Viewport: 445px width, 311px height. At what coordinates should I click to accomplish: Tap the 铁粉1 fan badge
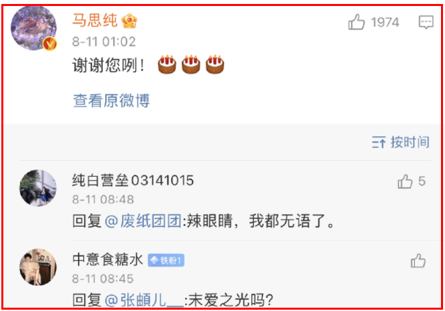pyautogui.click(x=166, y=260)
